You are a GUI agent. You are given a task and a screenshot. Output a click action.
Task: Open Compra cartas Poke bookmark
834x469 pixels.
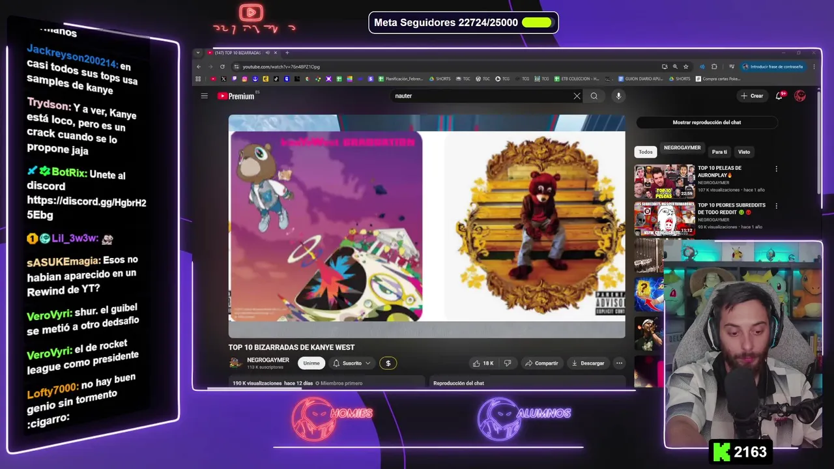tap(717, 79)
